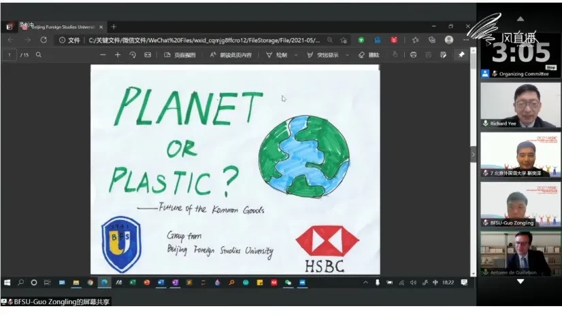
Task: Click the network tray icon
Action: coord(401,282)
